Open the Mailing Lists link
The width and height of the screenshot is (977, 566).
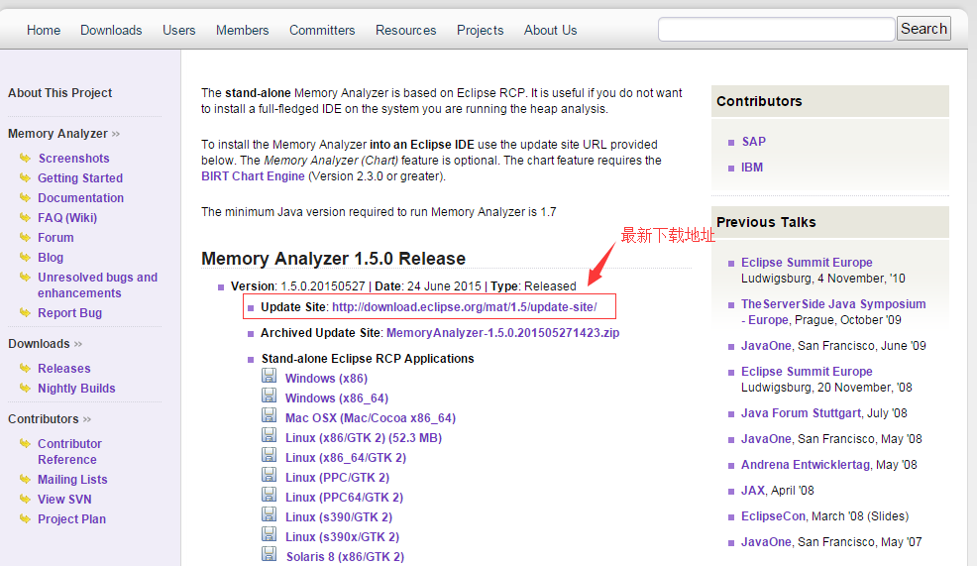click(72, 480)
